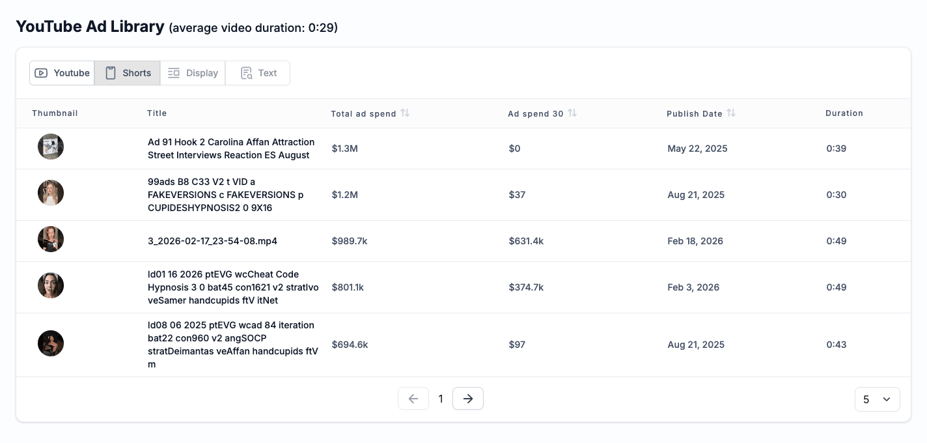Select the Shorts tab

coord(128,73)
